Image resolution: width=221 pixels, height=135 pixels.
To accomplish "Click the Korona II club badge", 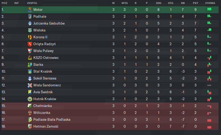I will point(30,37).
